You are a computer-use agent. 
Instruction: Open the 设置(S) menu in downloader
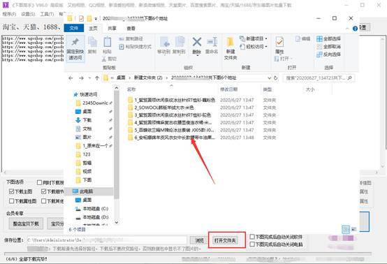point(28,14)
